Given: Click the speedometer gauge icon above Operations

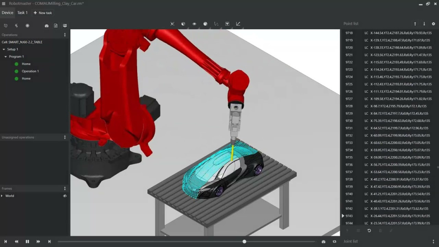Looking at the screenshot, I should (47, 26).
